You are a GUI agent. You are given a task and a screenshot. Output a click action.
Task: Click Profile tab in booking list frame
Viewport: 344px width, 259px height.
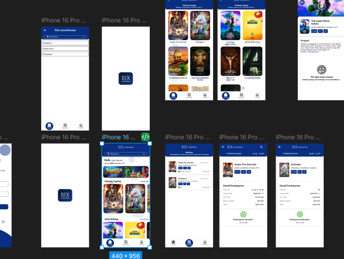click(x=205, y=243)
